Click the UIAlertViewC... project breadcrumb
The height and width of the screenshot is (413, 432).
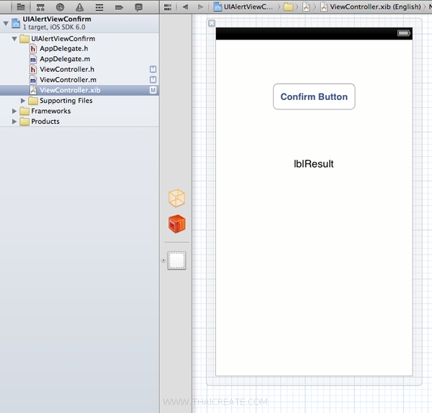coord(243,7)
